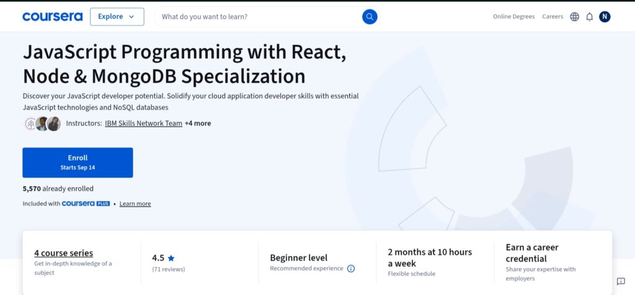Click the first instructor avatar thumbnail
This screenshot has height=295, width=635.
pos(31,124)
